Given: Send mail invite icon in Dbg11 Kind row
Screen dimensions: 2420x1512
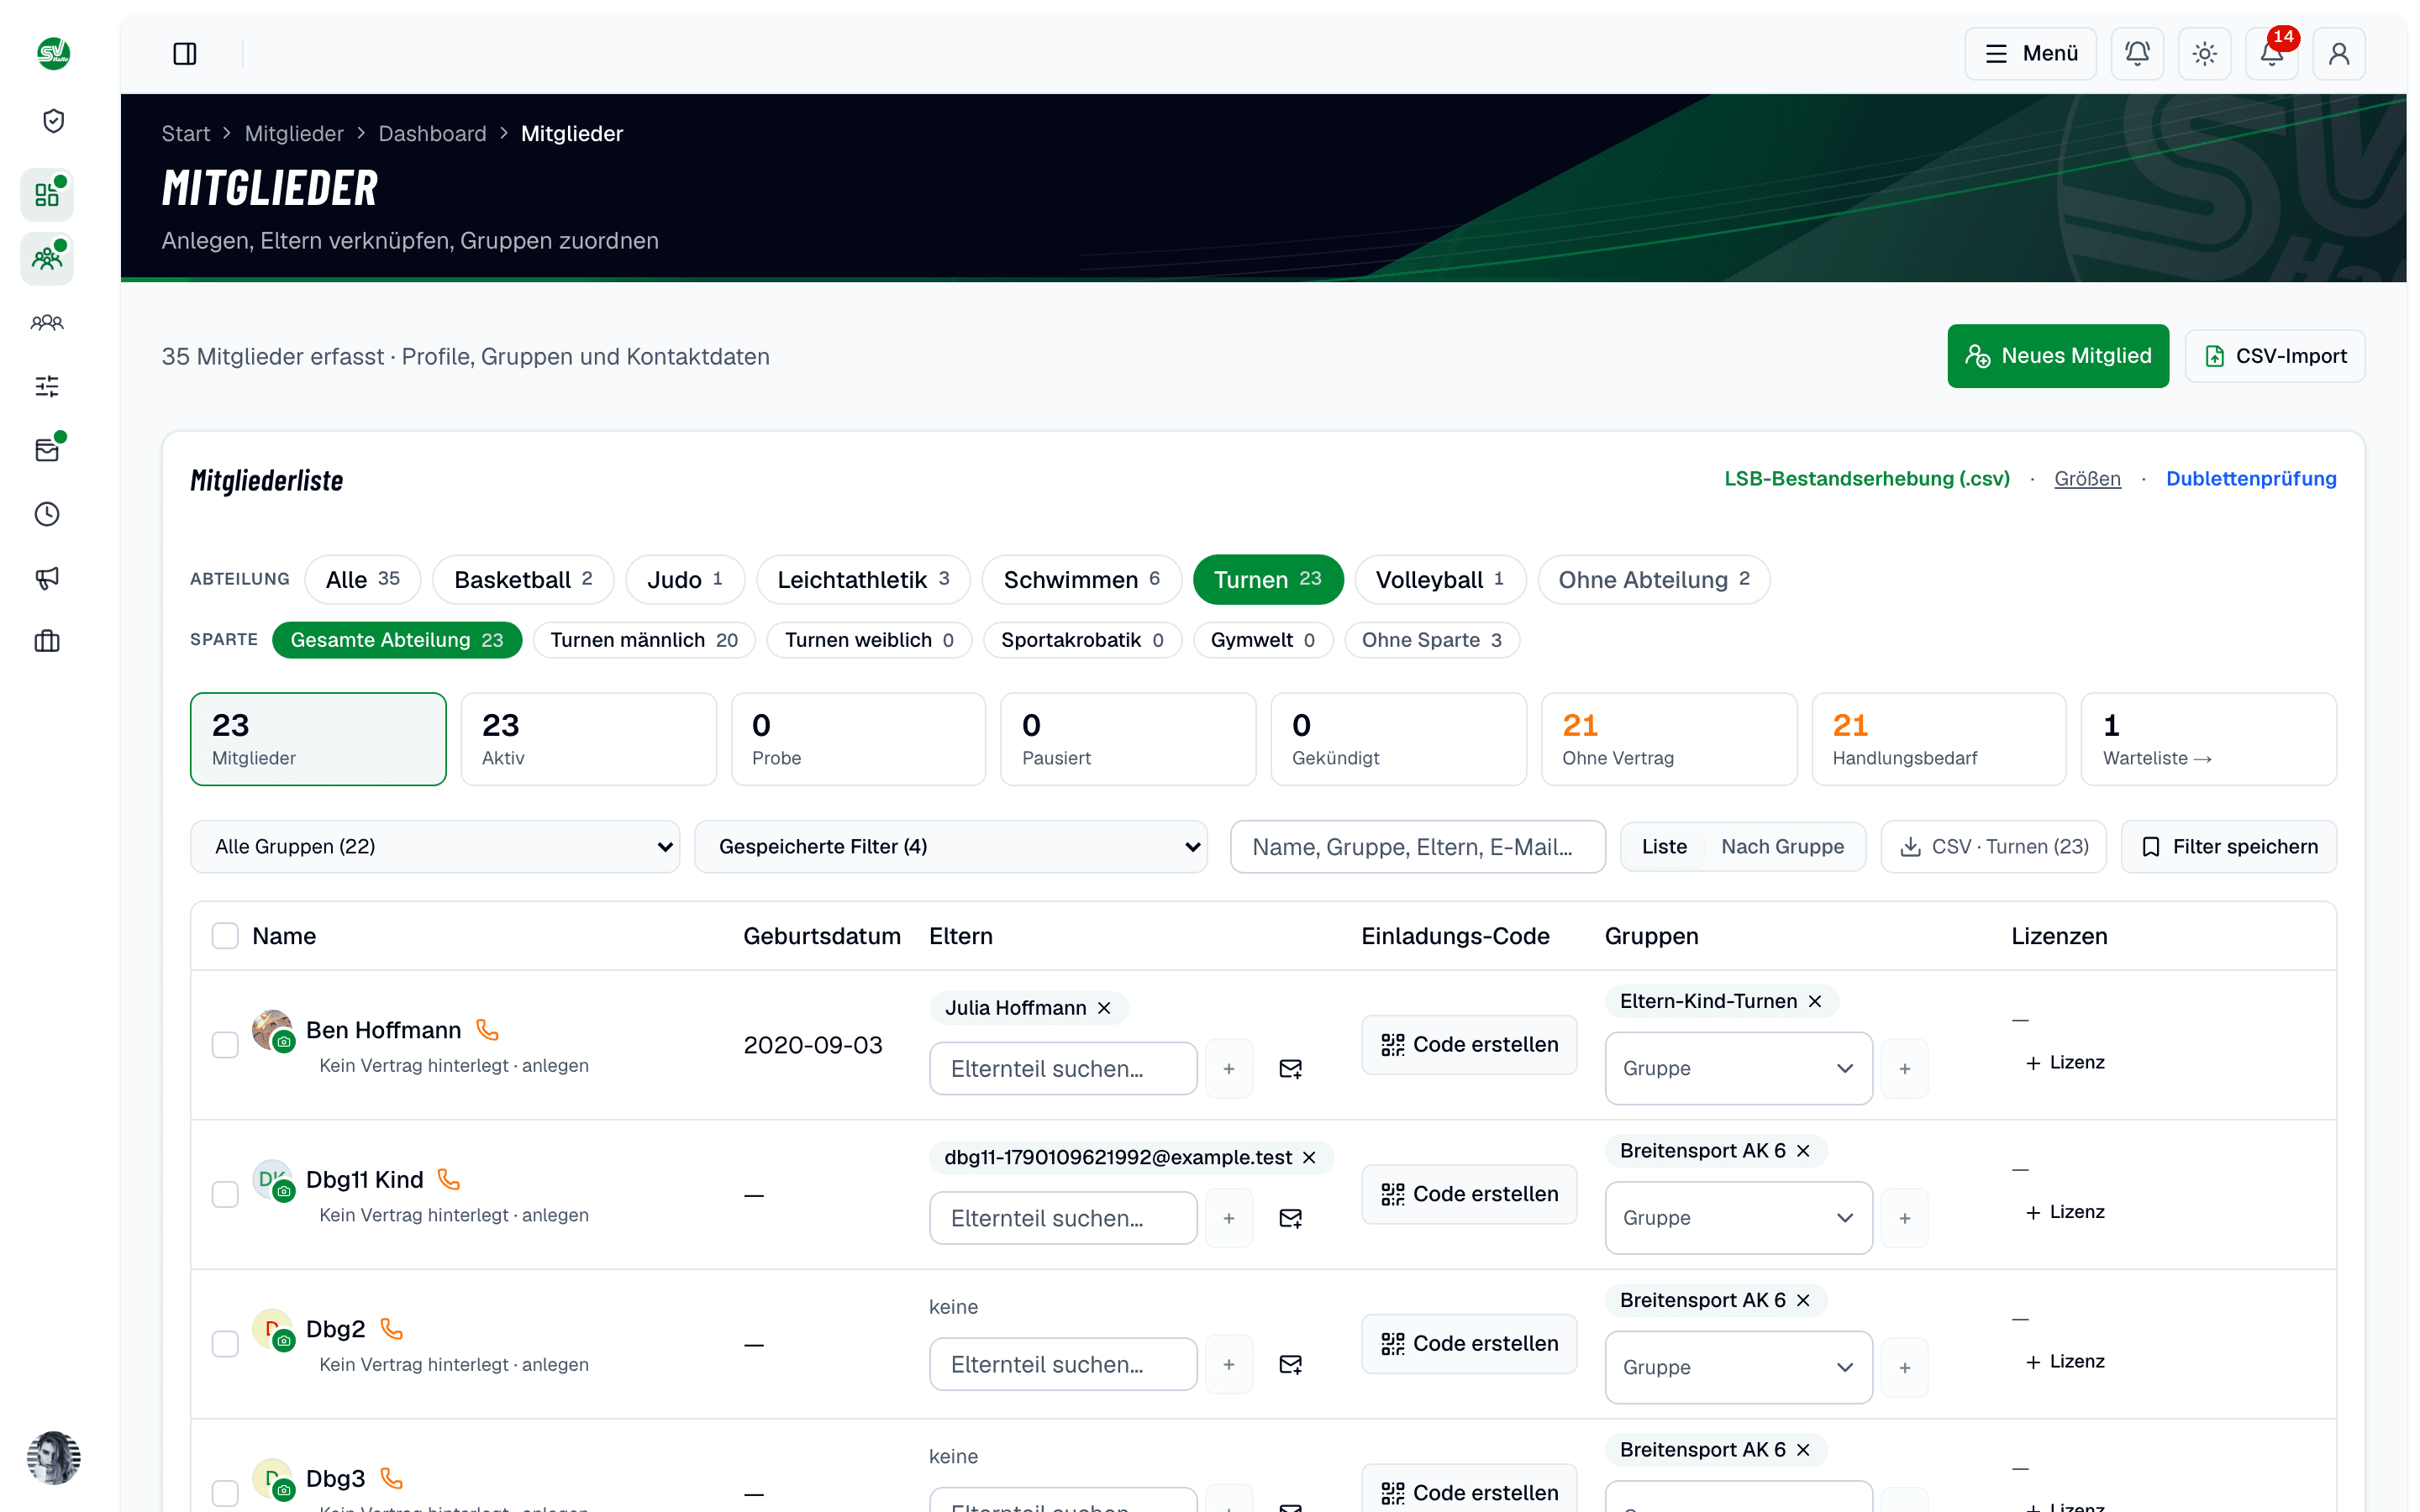Looking at the screenshot, I should point(1290,1218).
